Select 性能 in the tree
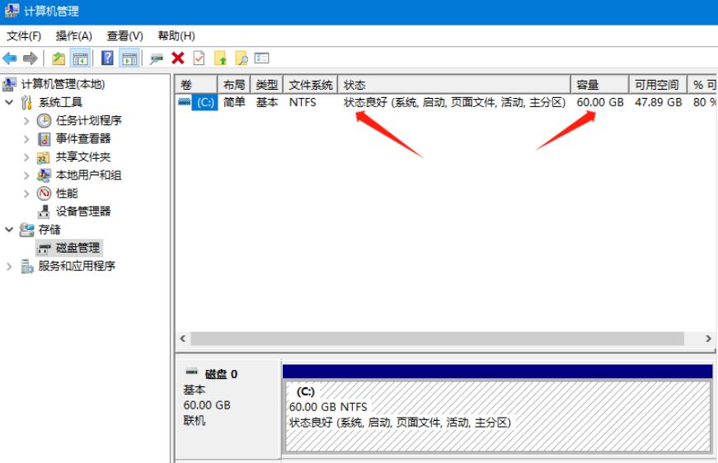 tap(67, 194)
